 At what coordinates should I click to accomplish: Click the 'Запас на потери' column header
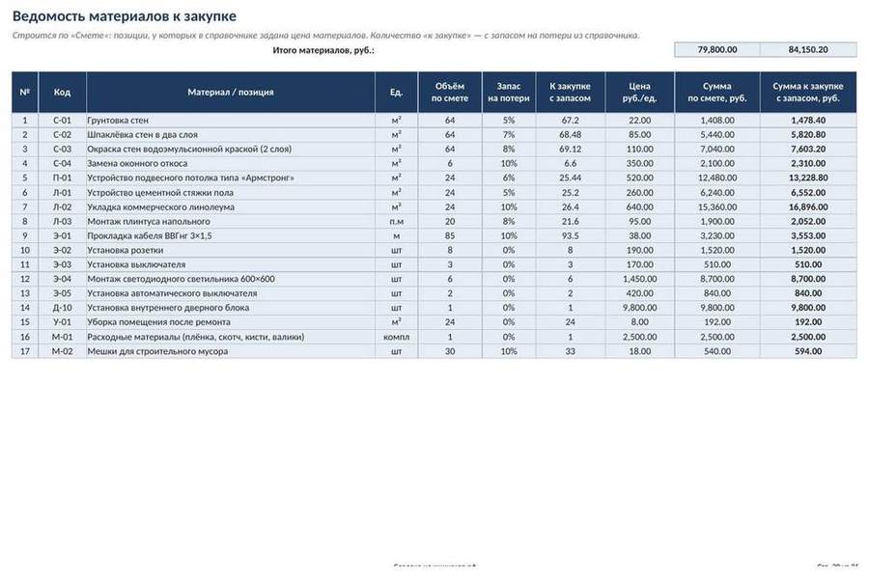tap(509, 92)
